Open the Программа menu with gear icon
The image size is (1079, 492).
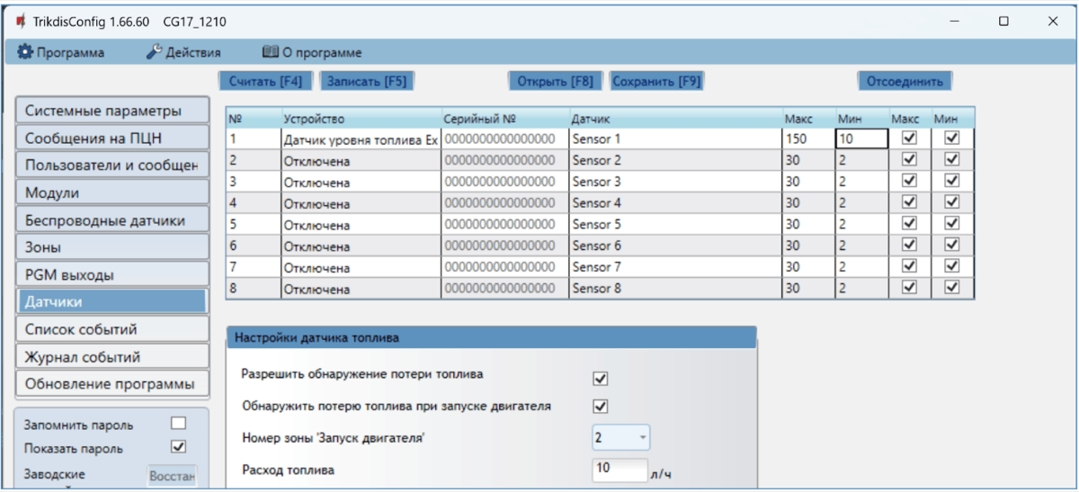click(61, 52)
